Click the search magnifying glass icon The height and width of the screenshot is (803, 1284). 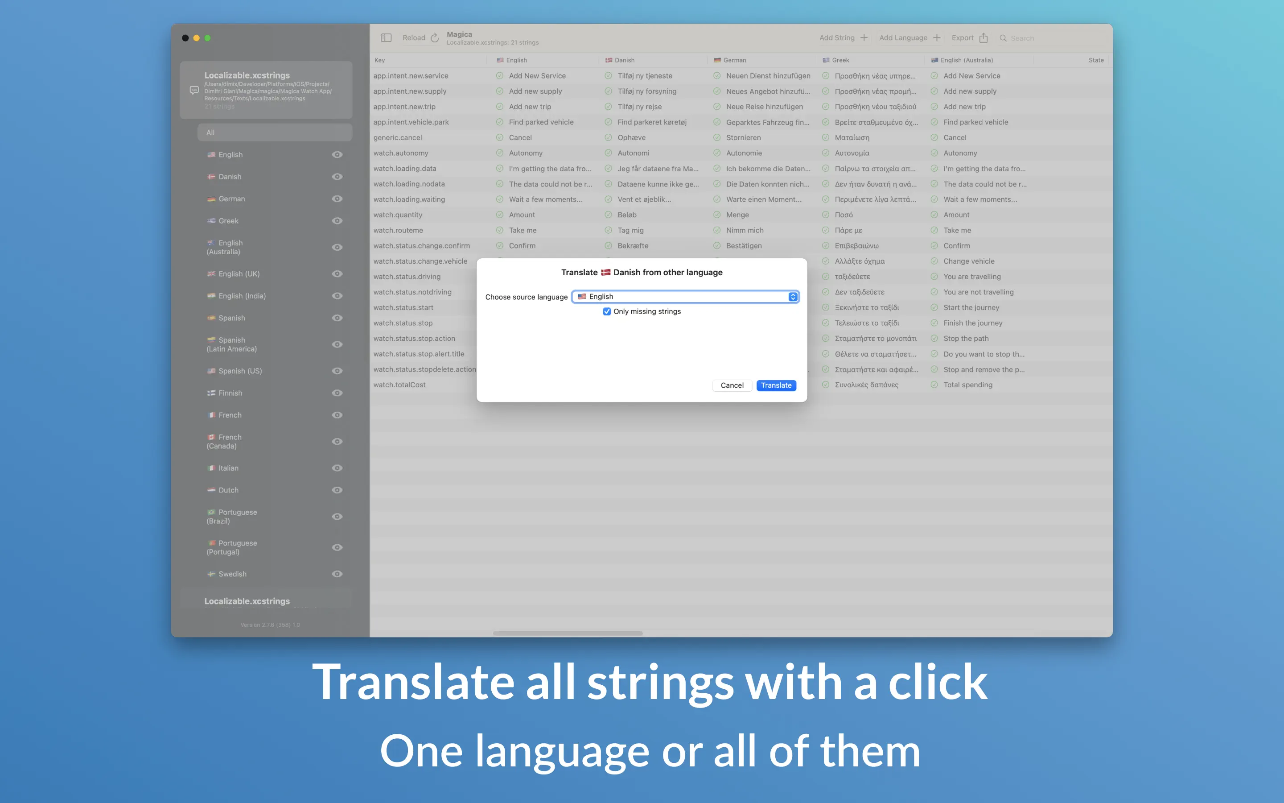pos(1003,38)
